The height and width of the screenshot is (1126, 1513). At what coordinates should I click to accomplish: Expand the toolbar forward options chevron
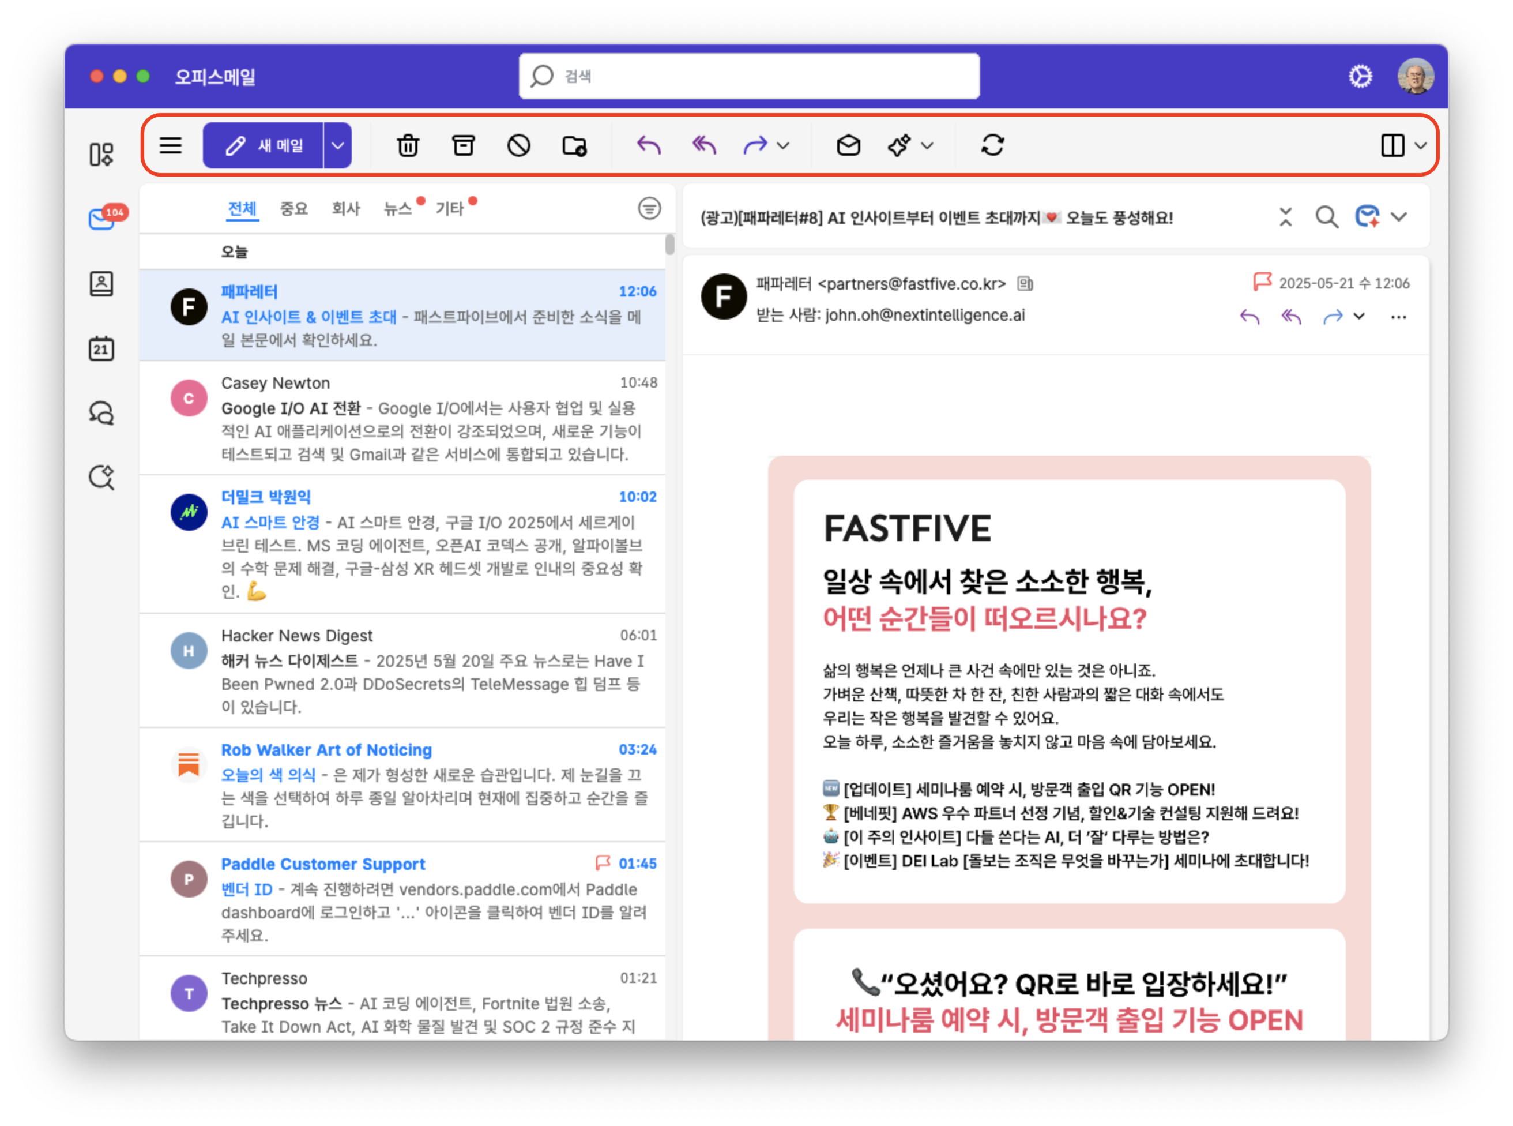click(x=784, y=145)
